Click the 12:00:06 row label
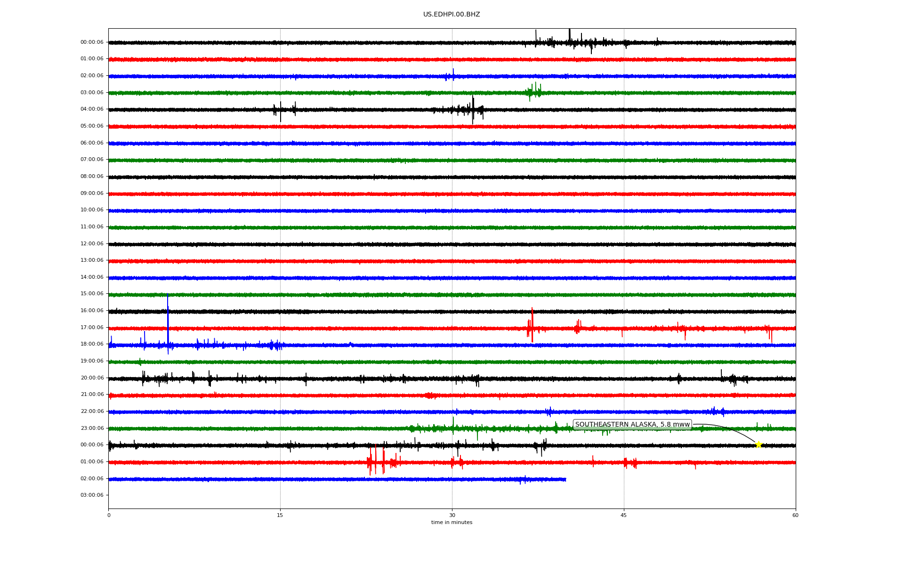 (92, 244)
